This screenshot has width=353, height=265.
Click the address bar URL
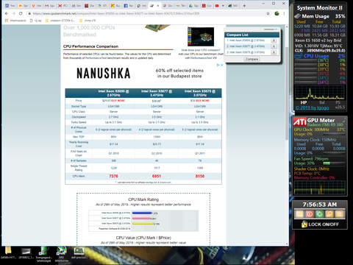click(x=116, y=13)
